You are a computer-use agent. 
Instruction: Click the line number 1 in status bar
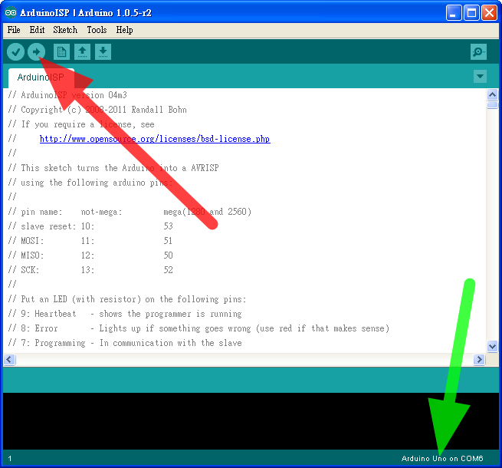click(10, 458)
